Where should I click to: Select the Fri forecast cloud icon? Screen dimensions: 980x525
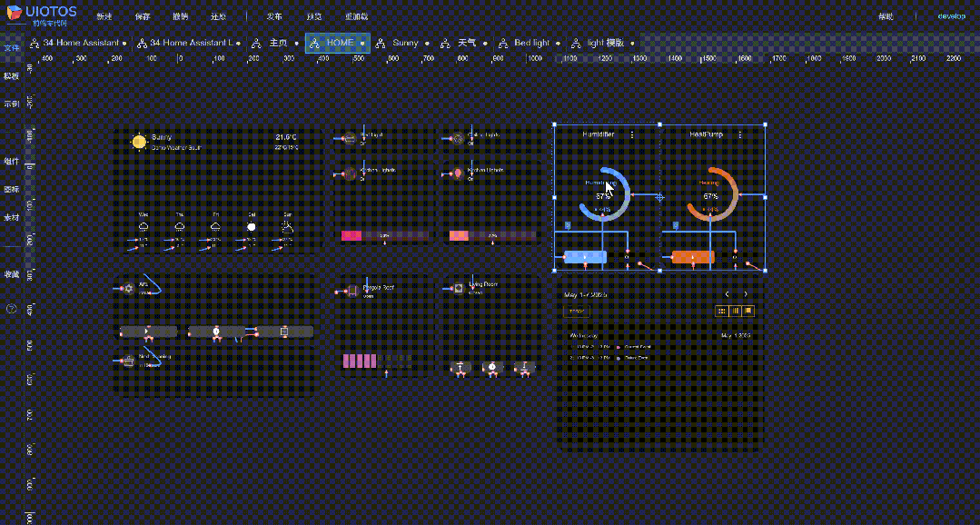point(215,227)
